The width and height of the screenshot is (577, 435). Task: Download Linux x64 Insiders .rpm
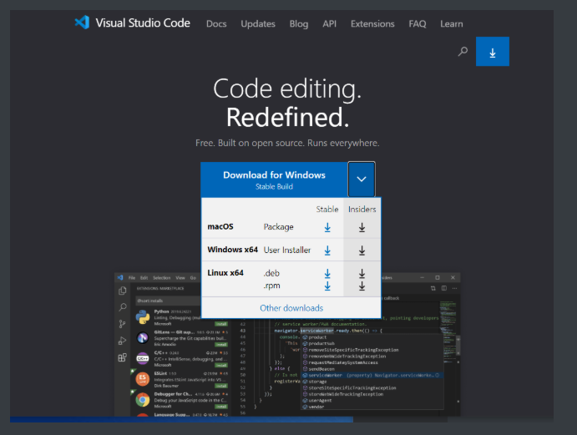pos(362,286)
